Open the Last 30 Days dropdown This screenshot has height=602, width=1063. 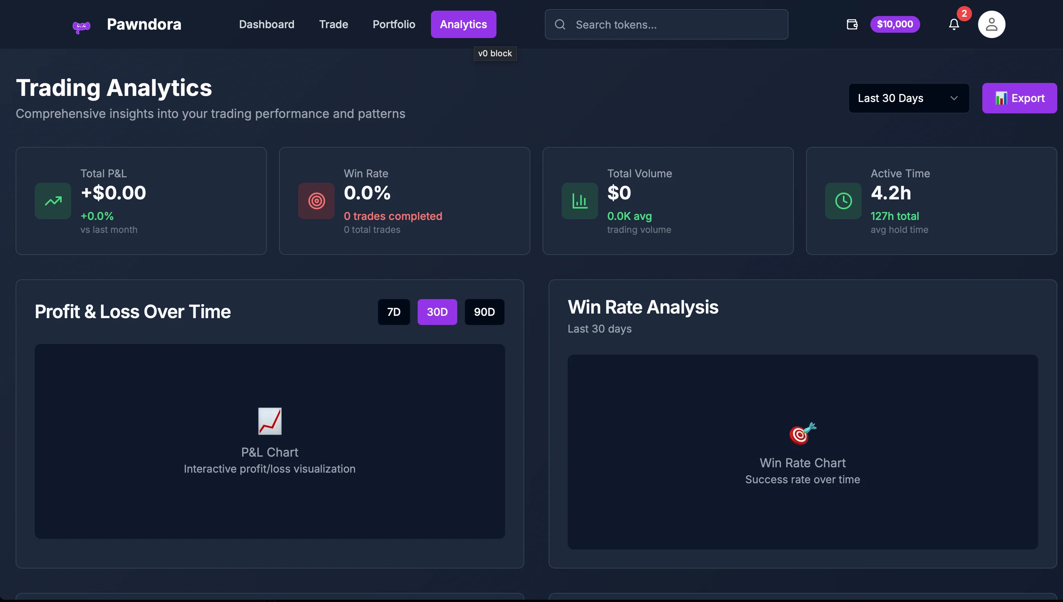pos(908,98)
